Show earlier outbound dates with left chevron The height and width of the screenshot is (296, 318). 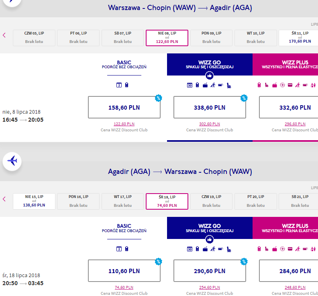(4, 35)
